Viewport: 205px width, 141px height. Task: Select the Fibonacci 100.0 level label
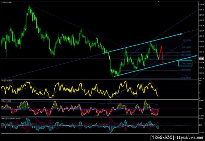click(x=186, y=70)
